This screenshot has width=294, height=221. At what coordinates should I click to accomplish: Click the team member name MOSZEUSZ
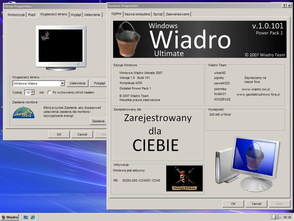[x=223, y=99]
